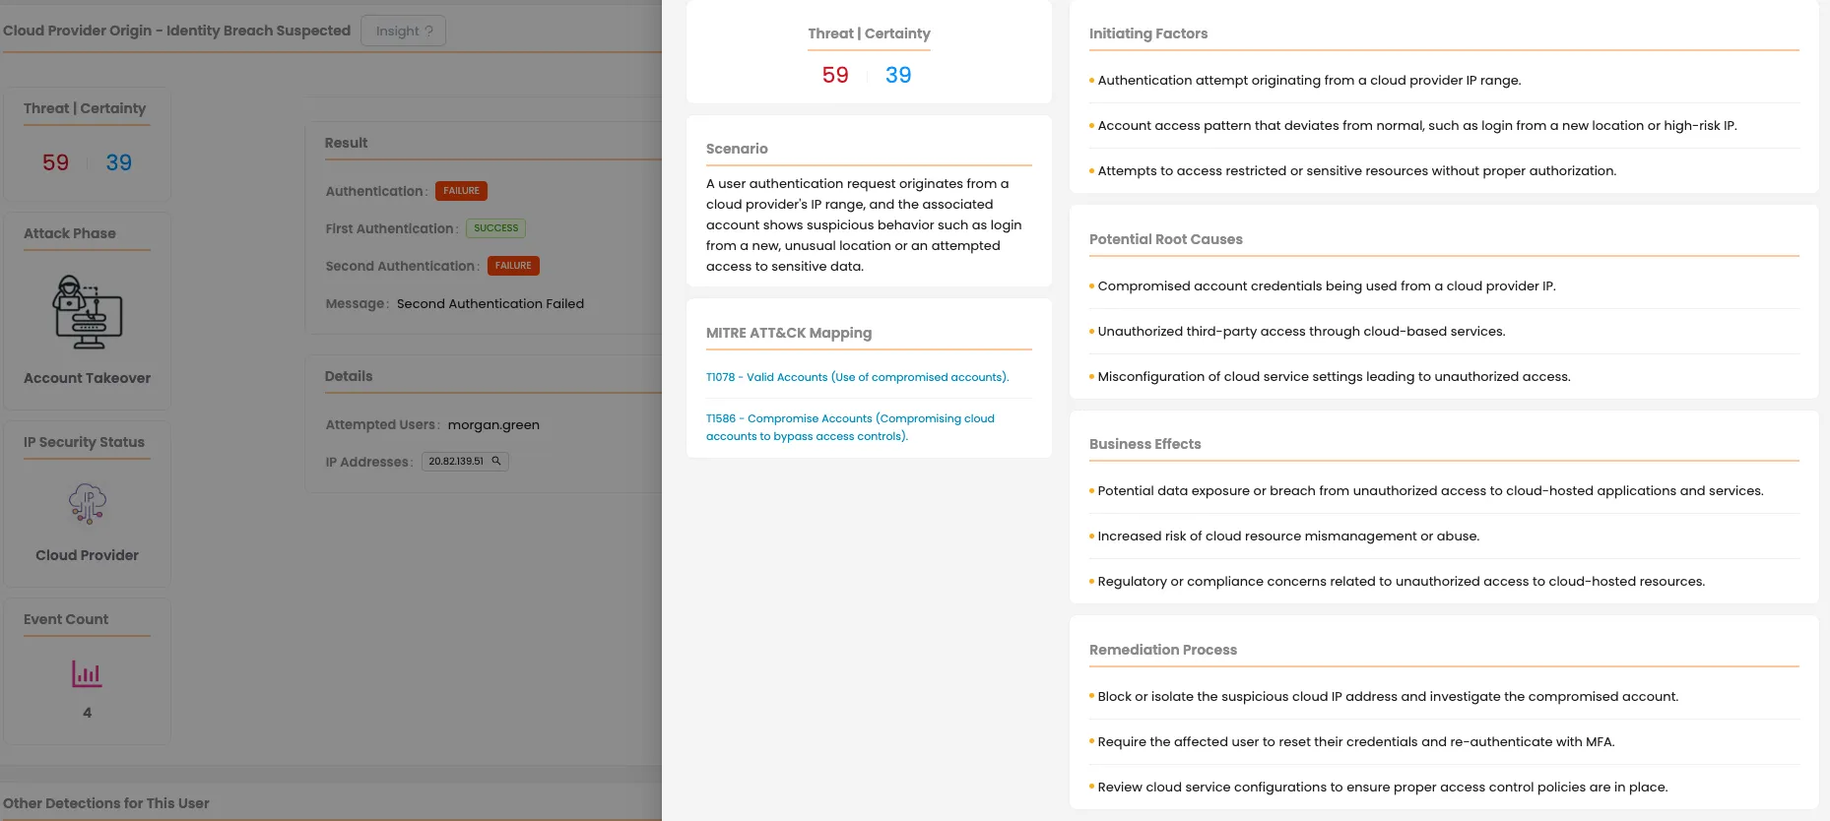Click 'Compromised account credentials being used' line

pos(1327,285)
